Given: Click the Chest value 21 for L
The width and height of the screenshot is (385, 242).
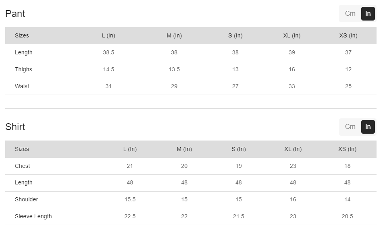Looking at the screenshot, I should [x=130, y=166].
